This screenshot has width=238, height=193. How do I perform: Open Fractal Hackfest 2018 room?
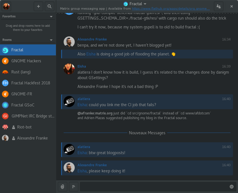(30, 83)
